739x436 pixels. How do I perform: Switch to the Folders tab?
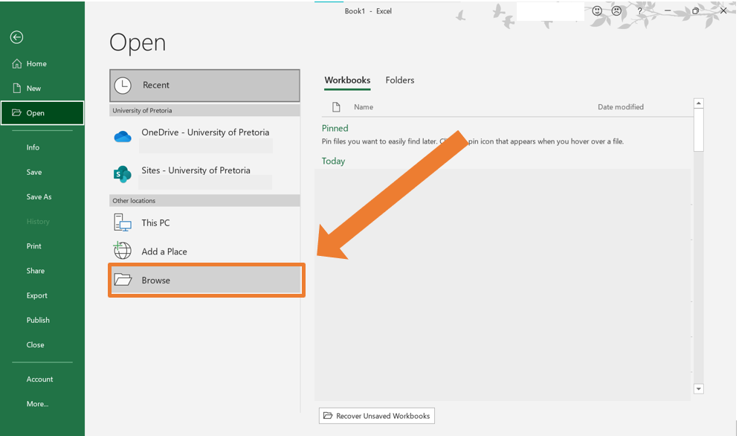point(400,80)
